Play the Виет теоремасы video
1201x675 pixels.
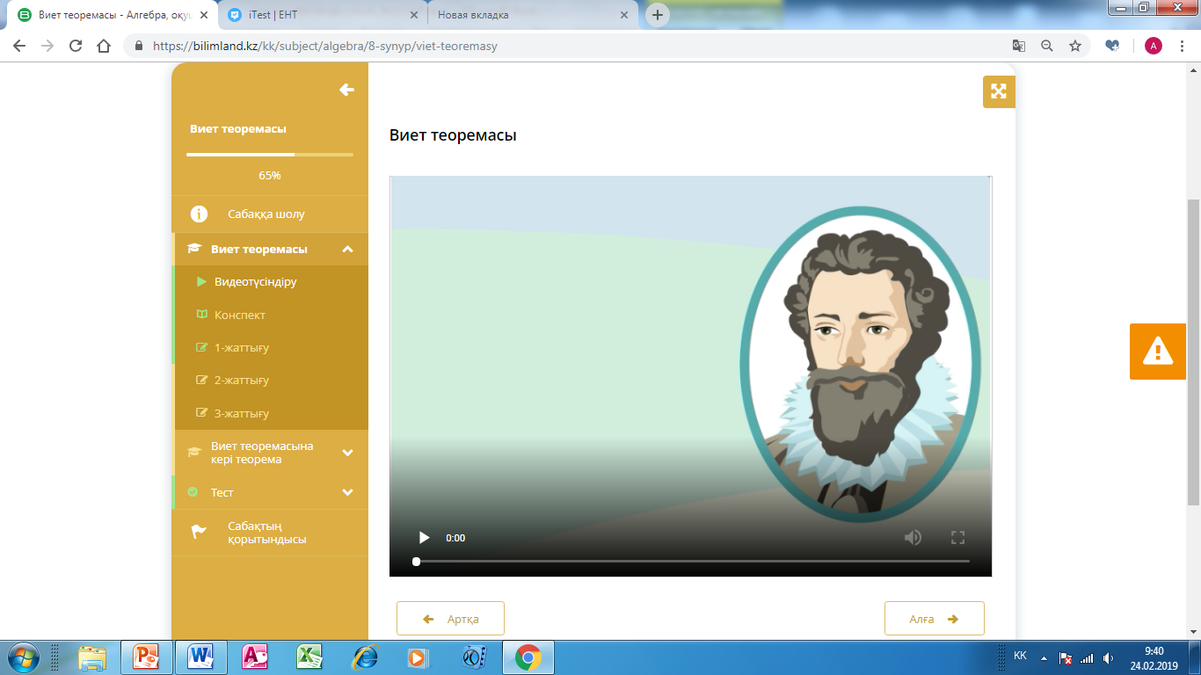(x=424, y=538)
